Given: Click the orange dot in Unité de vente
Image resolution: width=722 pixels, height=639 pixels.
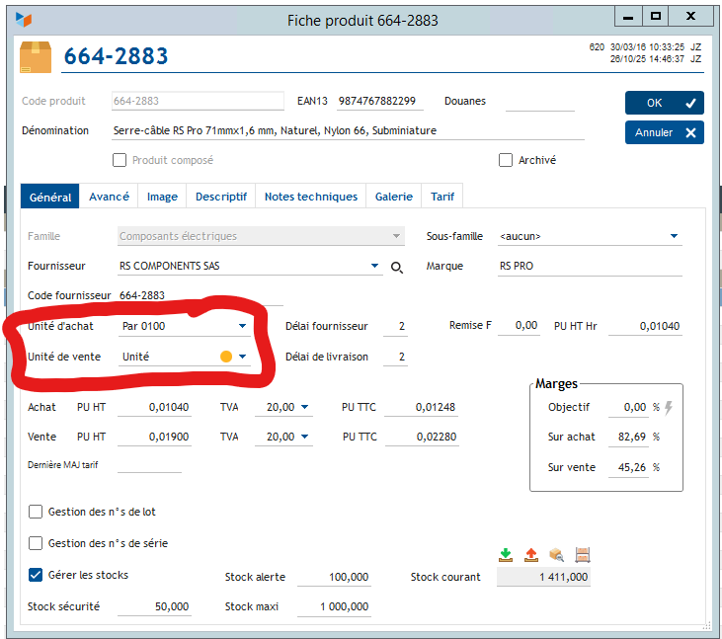Looking at the screenshot, I should coord(225,357).
